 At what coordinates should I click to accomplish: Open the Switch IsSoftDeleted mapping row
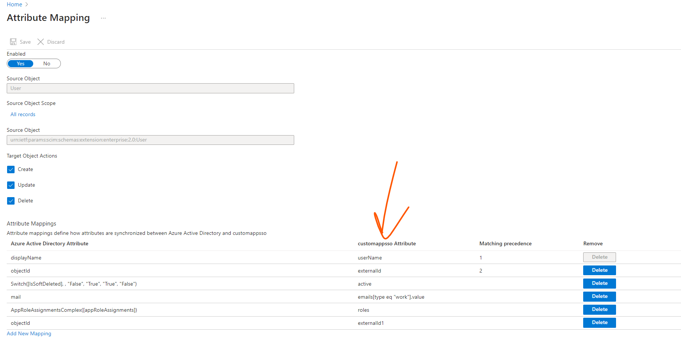coord(74,284)
